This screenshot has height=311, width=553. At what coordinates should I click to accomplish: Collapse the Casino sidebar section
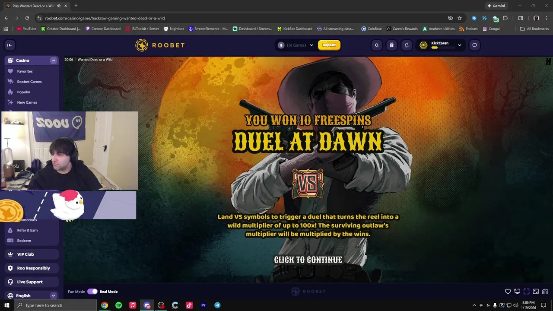(54, 60)
